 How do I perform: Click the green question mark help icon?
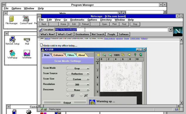point(135,55)
